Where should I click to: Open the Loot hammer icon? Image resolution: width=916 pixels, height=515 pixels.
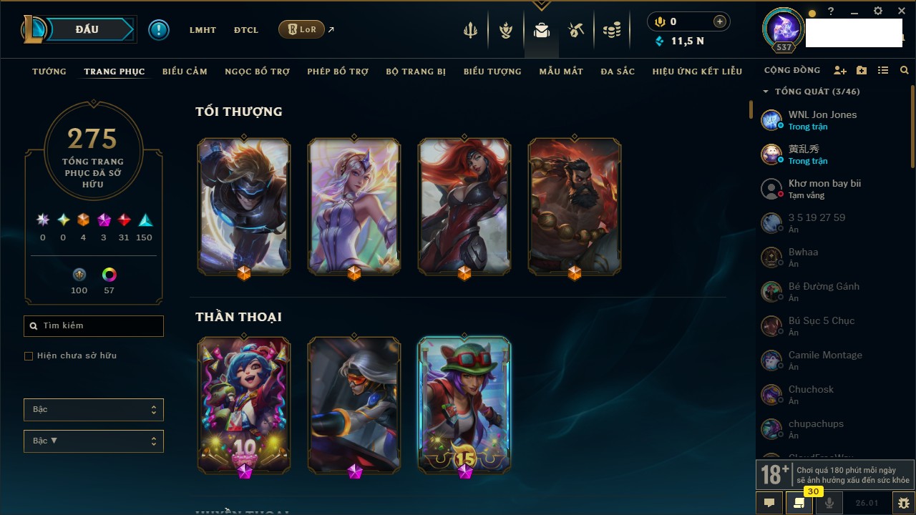[576, 30]
